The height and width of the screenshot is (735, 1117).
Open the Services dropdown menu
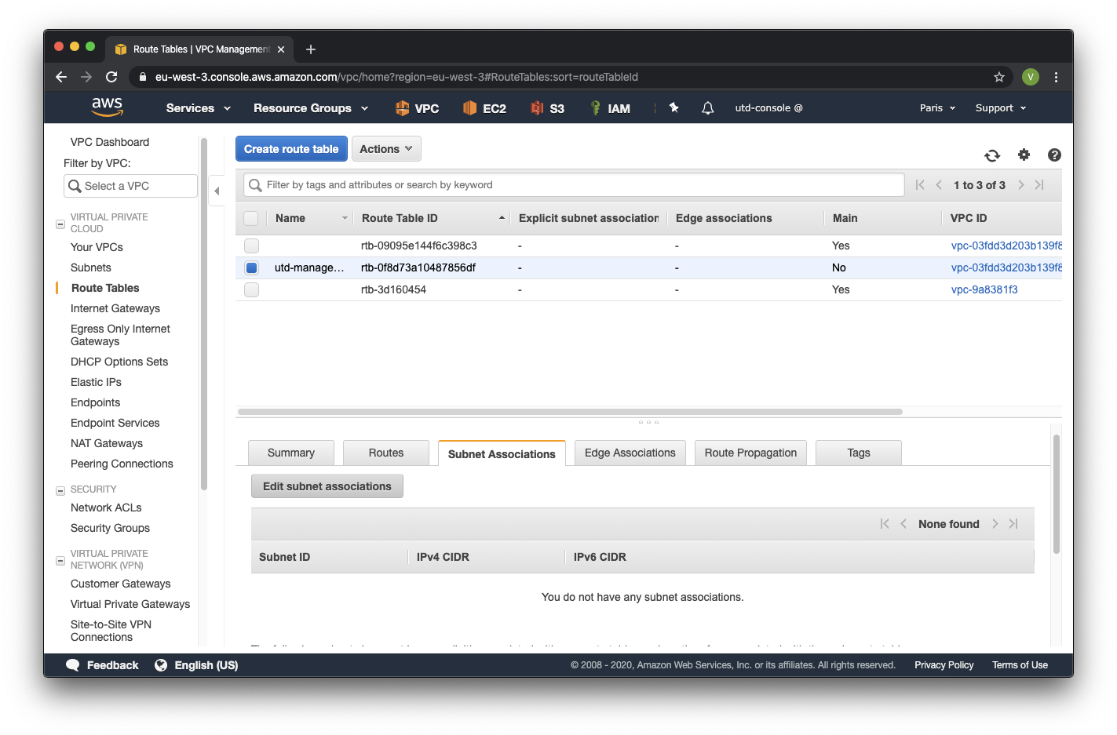pyautogui.click(x=199, y=108)
